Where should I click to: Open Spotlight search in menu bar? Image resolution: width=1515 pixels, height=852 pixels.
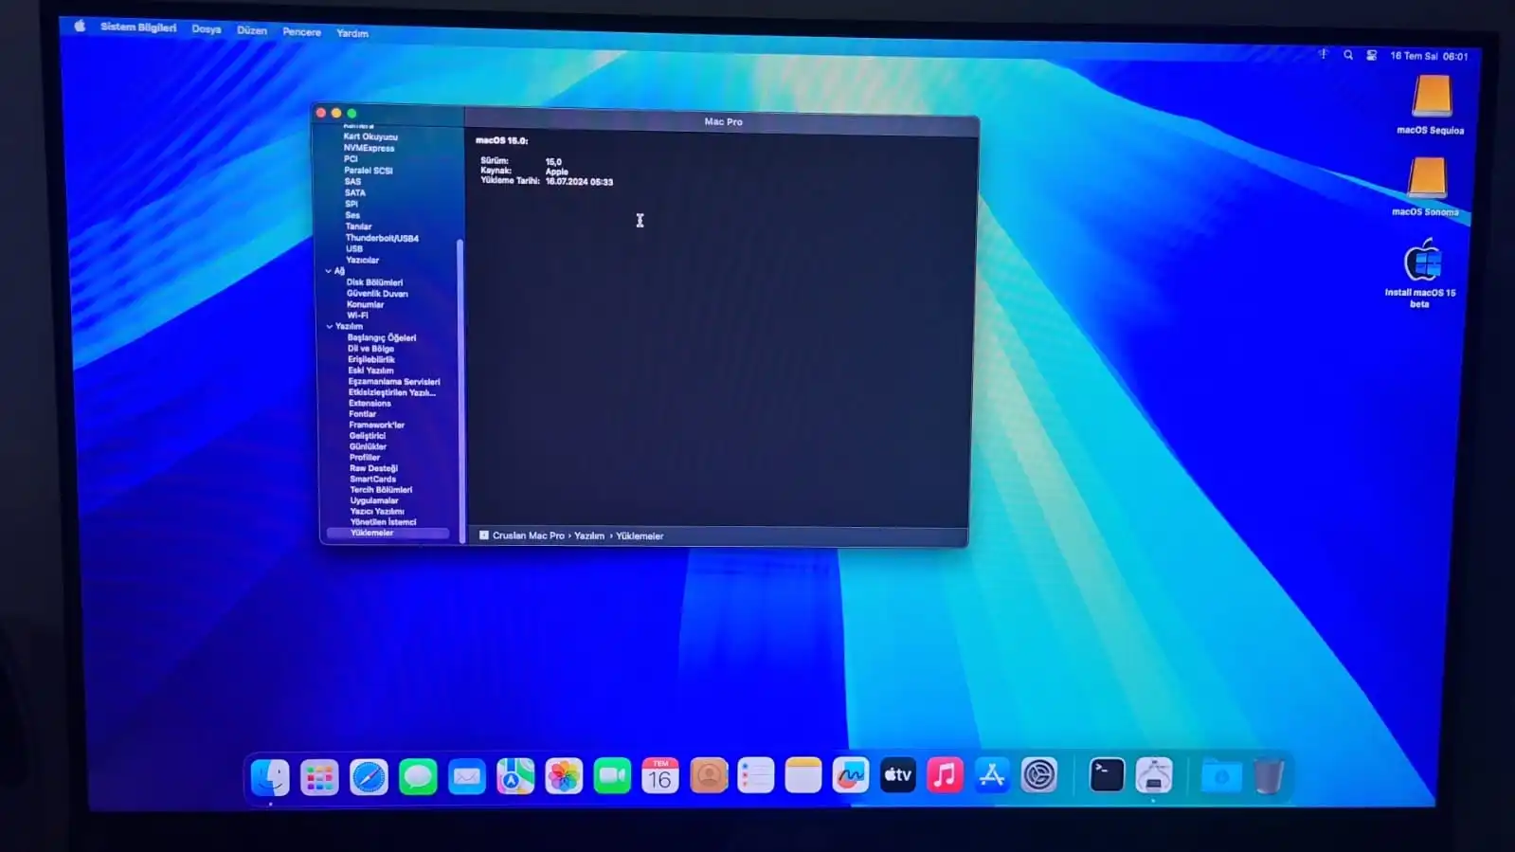pos(1348,55)
